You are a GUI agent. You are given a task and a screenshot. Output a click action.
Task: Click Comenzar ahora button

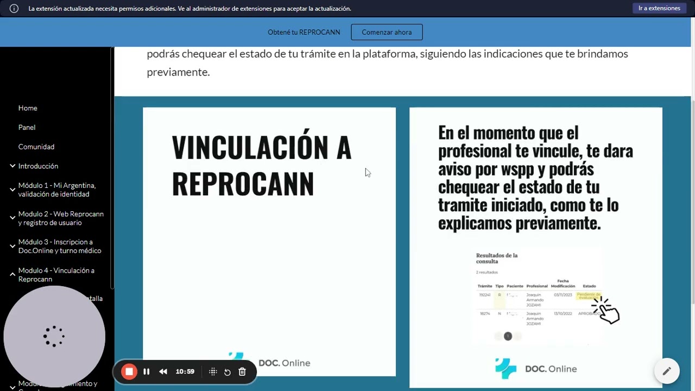tap(387, 32)
